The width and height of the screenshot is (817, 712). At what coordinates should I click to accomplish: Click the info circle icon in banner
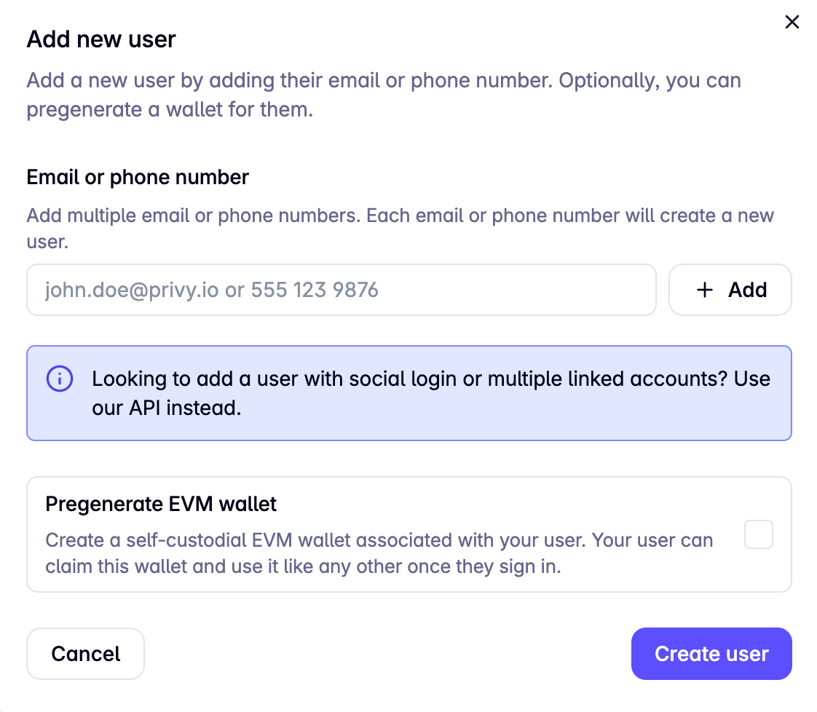click(60, 379)
